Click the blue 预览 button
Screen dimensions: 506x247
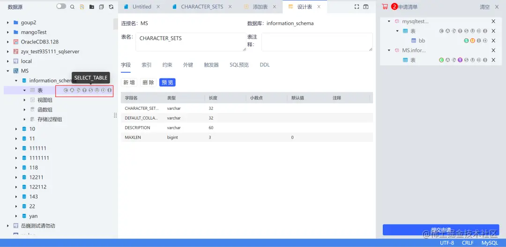167,82
